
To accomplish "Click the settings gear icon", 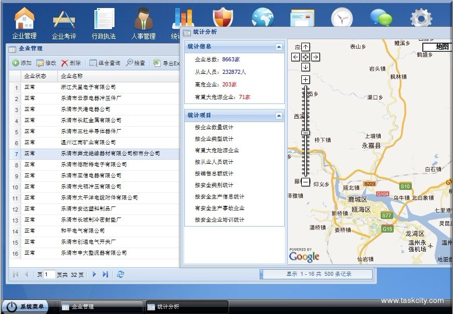I will pos(421,19).
